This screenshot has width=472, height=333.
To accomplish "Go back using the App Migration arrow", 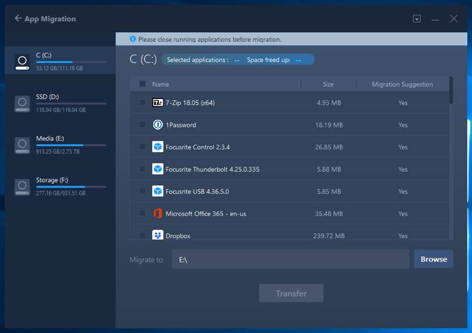I will pos(18,18).
